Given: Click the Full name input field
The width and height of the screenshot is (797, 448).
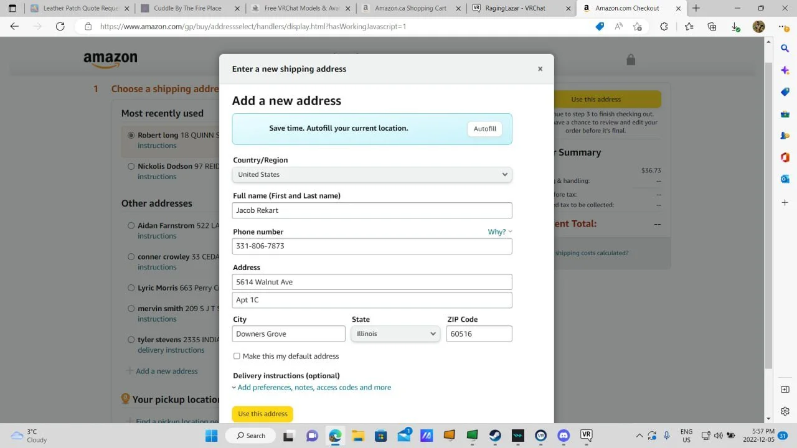Looking at the screenshot, I should pyautogui.click(x=372, y=210).
